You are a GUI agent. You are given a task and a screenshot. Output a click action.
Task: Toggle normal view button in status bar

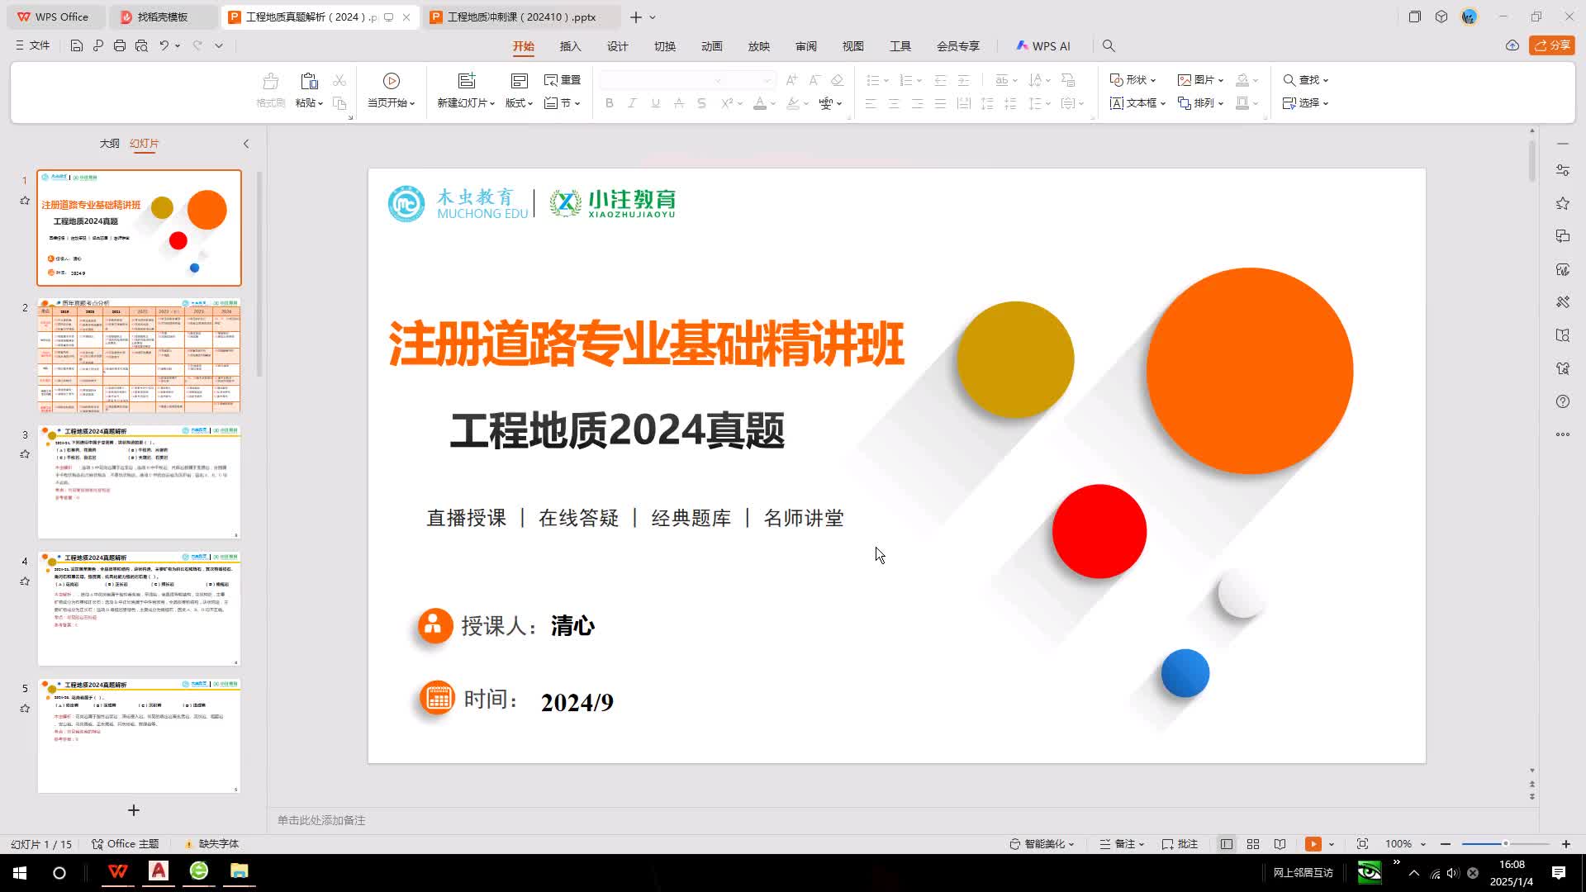point(1227,844)
